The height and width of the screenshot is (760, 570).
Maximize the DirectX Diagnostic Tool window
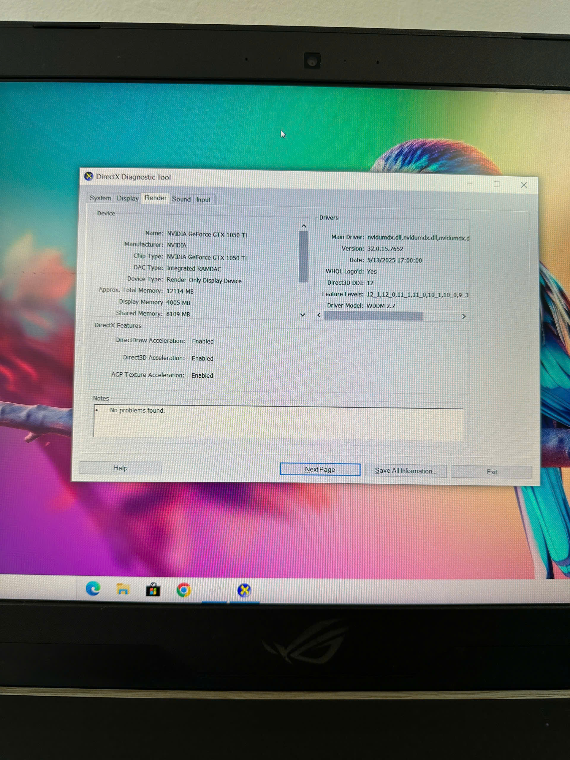click(496, 184)
